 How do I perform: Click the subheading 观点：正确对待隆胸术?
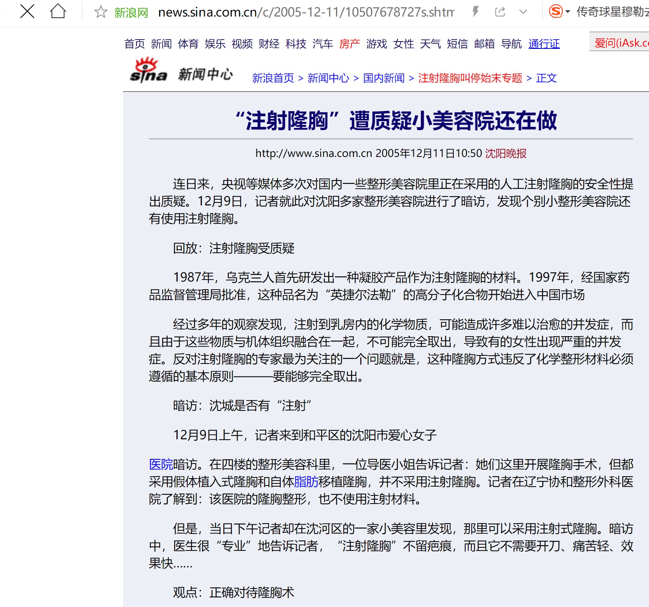click(234, 592)
